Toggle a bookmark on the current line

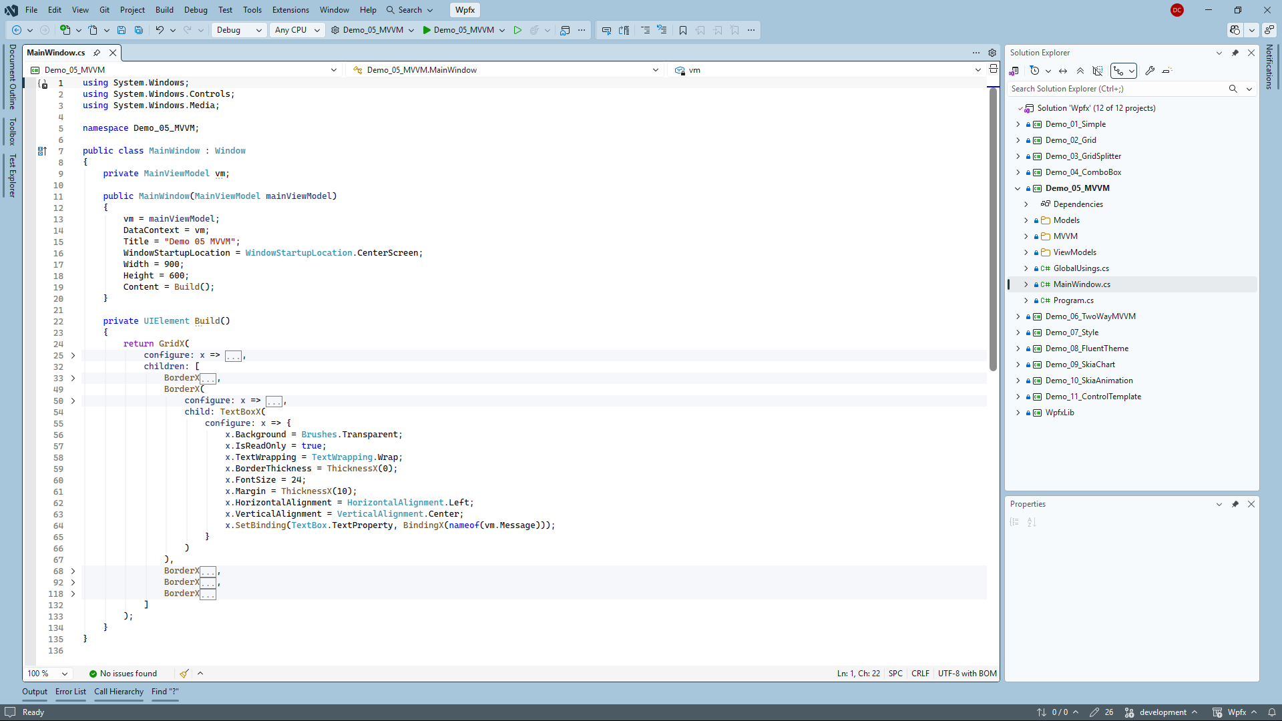(683, 30)
